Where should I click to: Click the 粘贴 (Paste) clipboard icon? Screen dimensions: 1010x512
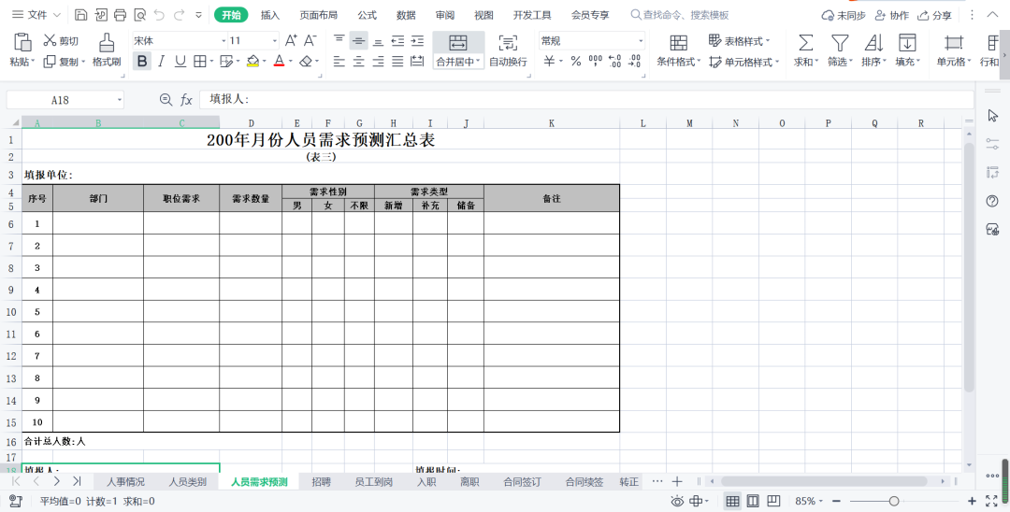[x=22, y=42]
